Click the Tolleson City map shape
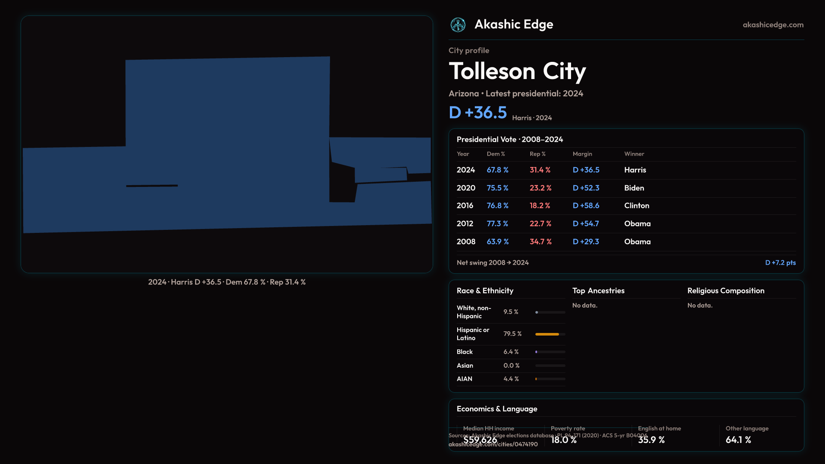This screenshot has width=825, height=464. 228,142
